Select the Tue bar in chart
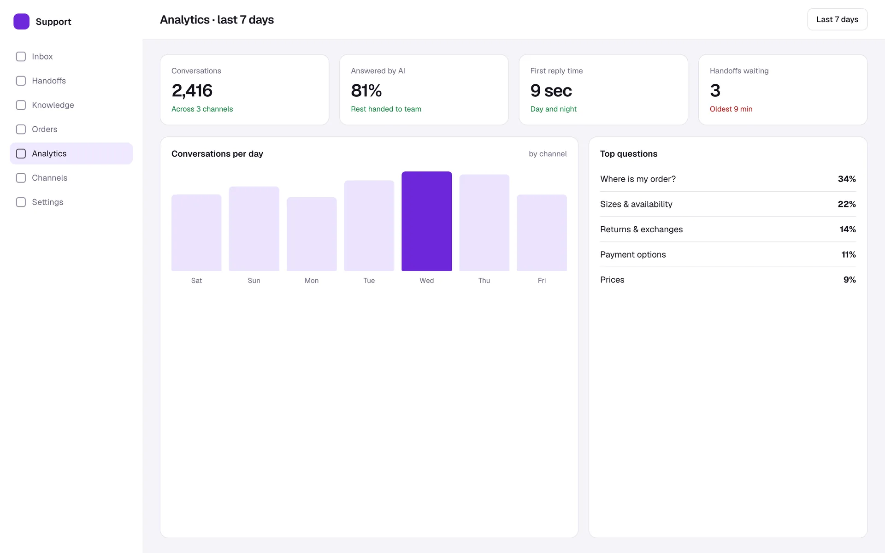The image size is (885, 553). [369, 226]
